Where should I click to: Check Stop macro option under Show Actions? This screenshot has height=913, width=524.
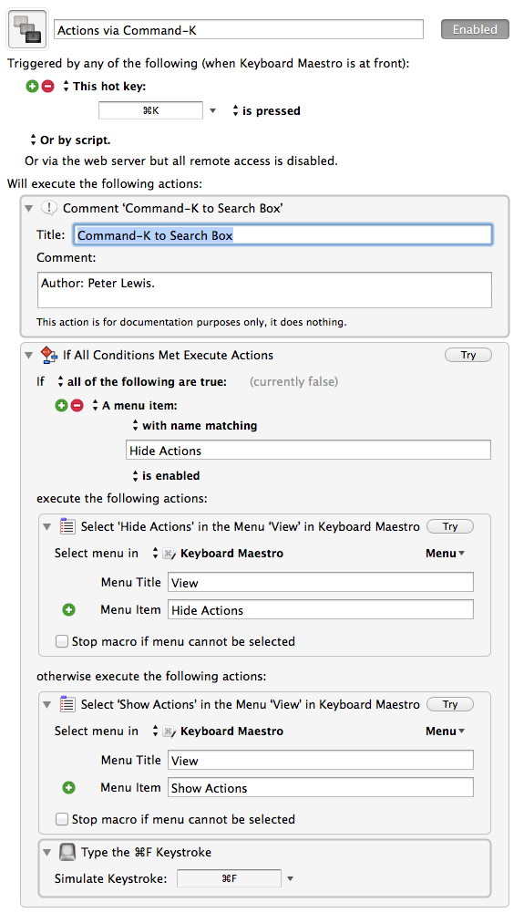61,819
